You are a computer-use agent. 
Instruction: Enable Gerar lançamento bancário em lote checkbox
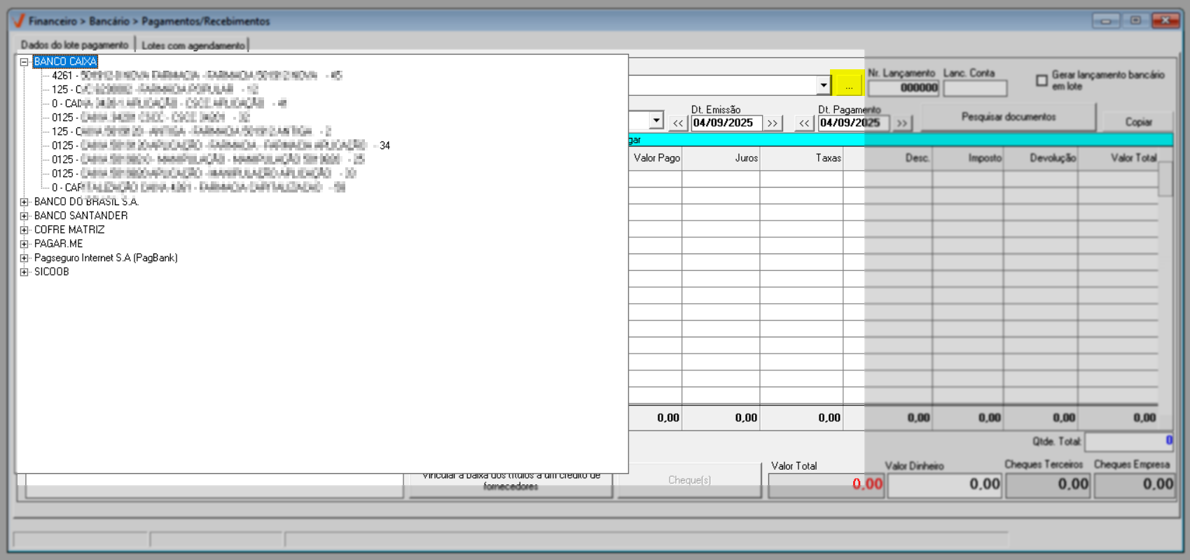click(1042, 80)
